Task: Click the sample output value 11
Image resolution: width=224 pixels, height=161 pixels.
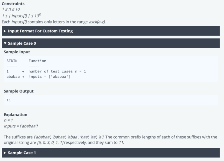Action: [x=8, y=100]
